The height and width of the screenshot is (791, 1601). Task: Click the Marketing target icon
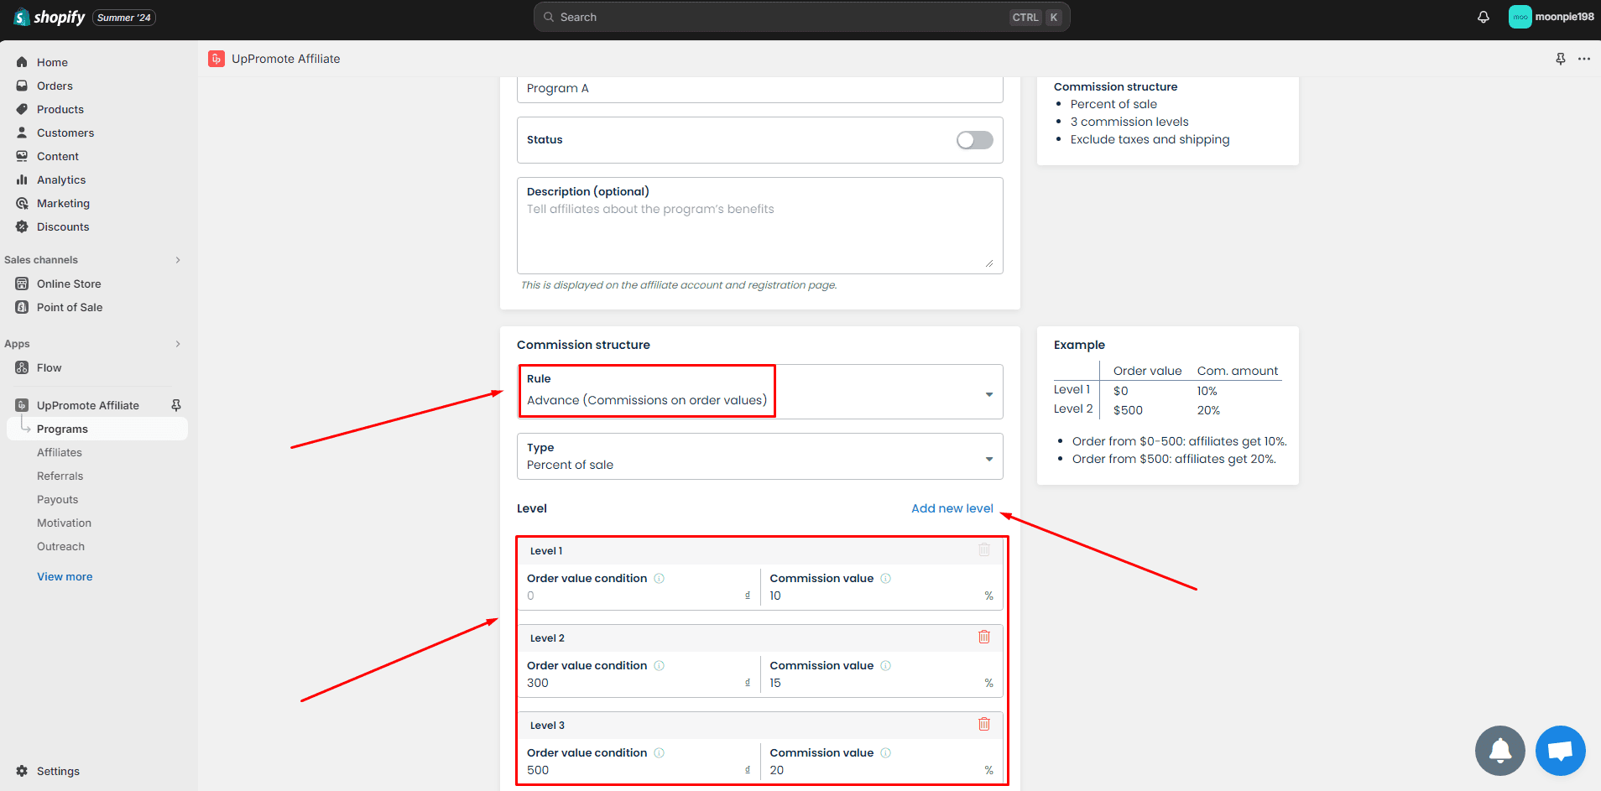click(x=22, y=203)
